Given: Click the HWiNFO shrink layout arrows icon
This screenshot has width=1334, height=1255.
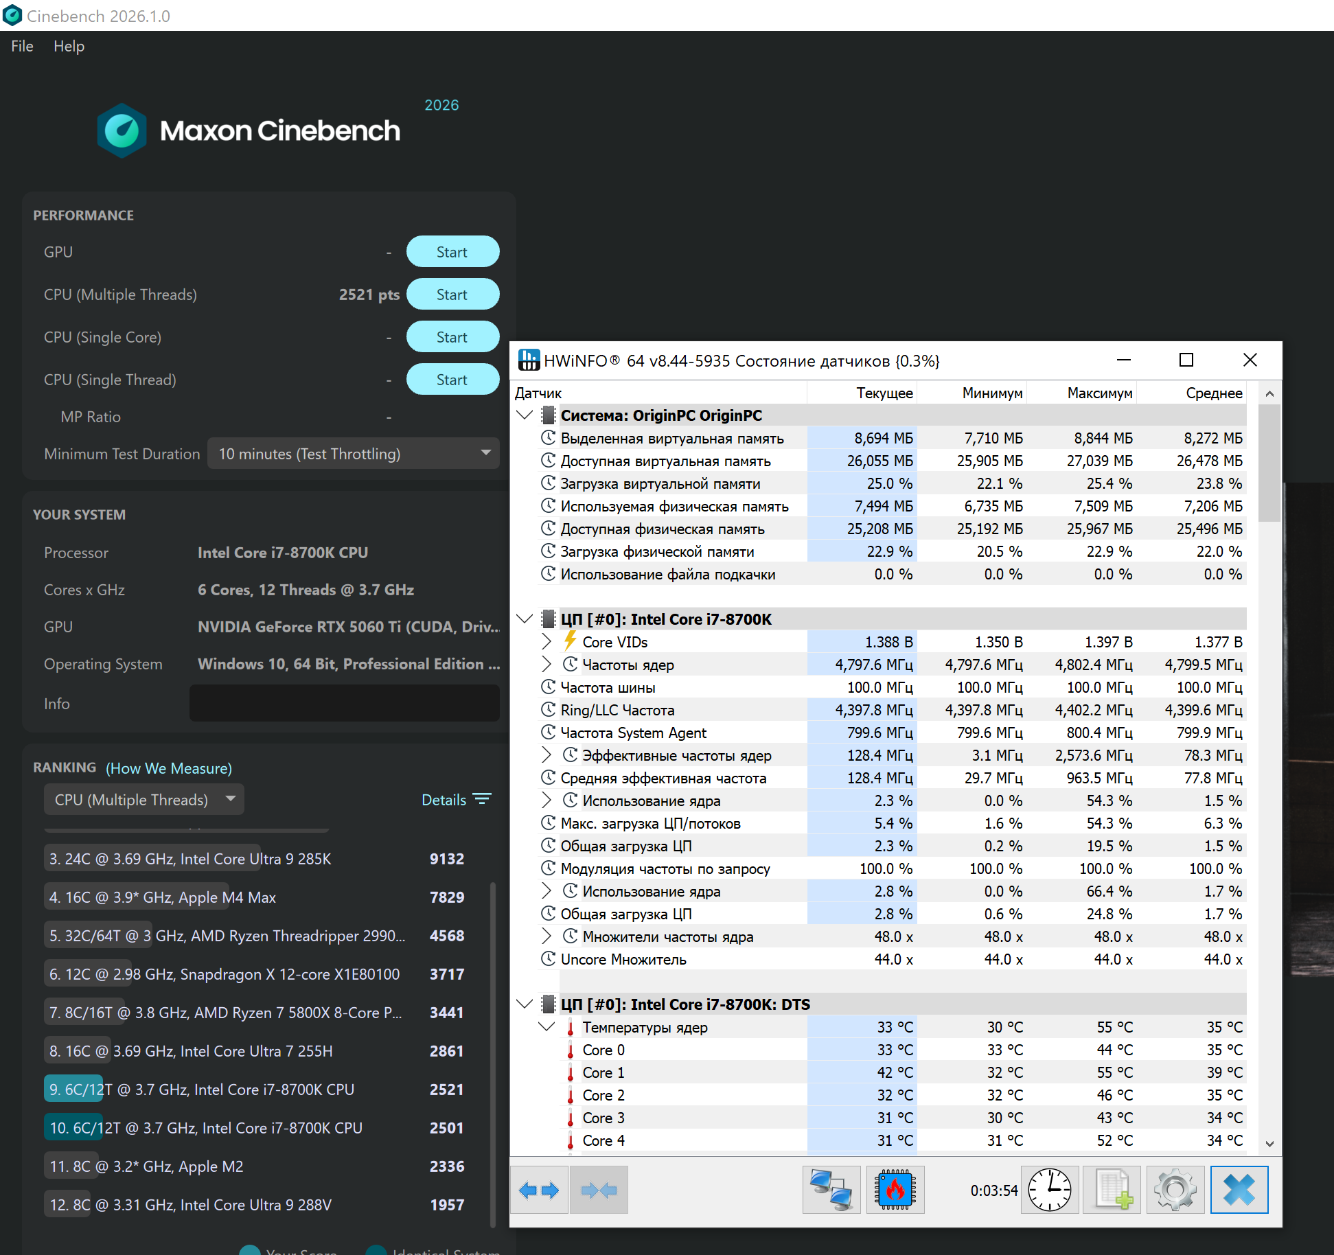Looking at the screenshot, I should click(x=599, y=1190).
